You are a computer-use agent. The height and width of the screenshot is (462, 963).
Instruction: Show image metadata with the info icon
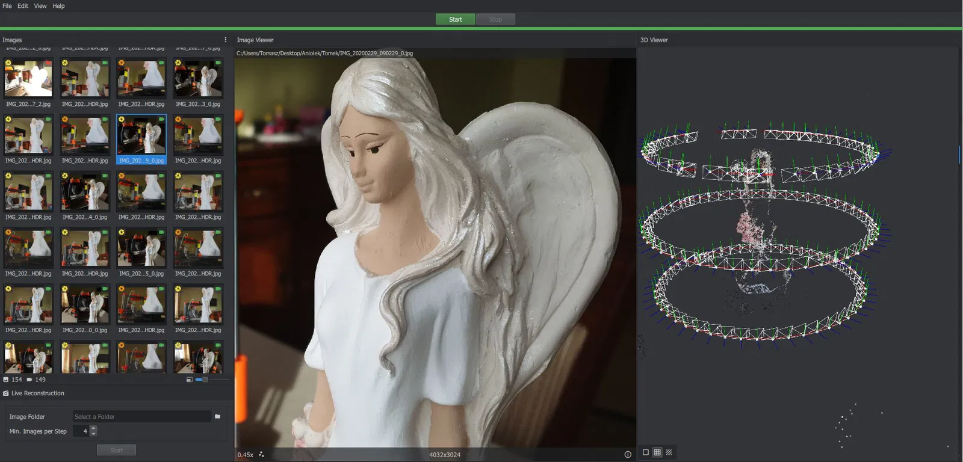628,454
